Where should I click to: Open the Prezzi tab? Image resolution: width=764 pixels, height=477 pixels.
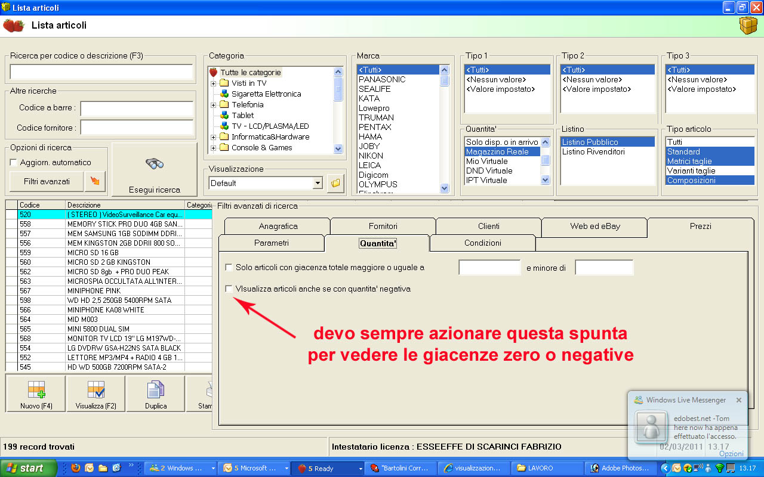click(701, 227)
